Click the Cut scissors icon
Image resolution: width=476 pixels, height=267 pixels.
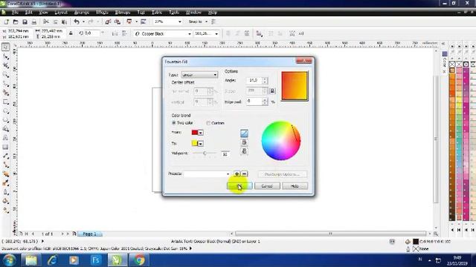(x=46, y=22)
